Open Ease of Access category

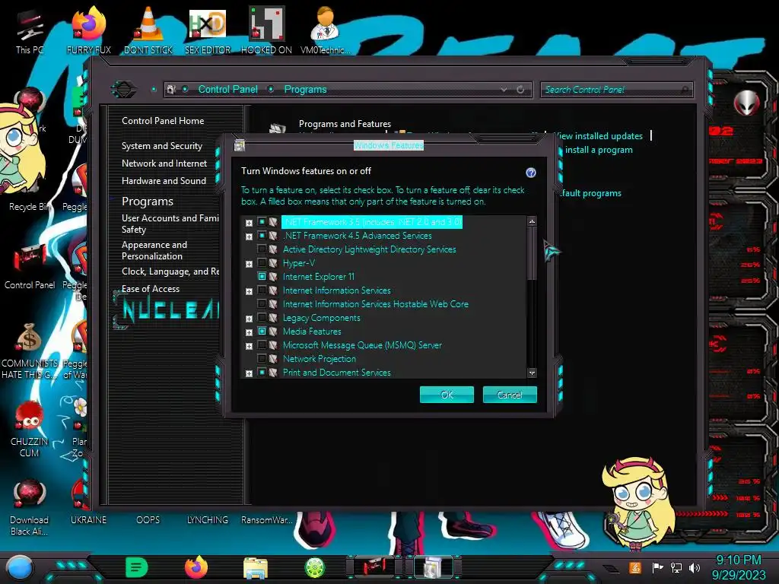[151, 288]
